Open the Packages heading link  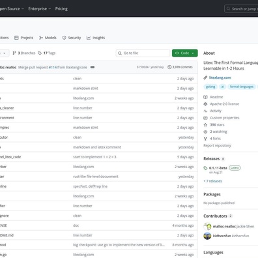(212, 194)
